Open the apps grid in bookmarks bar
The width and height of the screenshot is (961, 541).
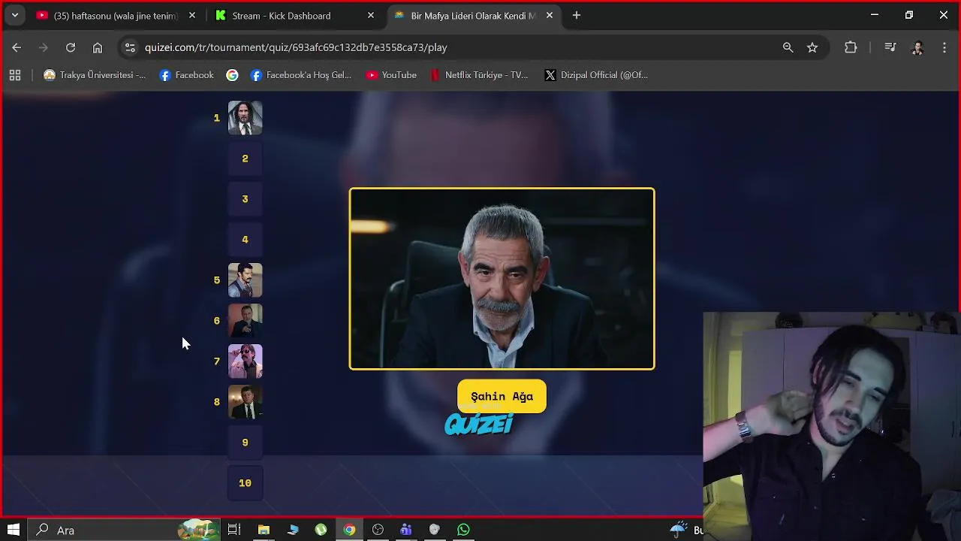(x=15, y=75)
